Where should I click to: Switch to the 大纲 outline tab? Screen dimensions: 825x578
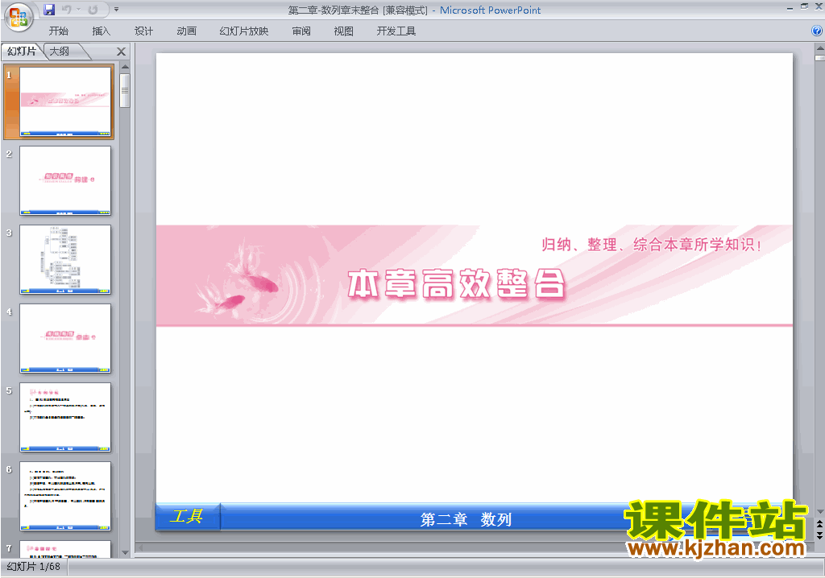60,51
